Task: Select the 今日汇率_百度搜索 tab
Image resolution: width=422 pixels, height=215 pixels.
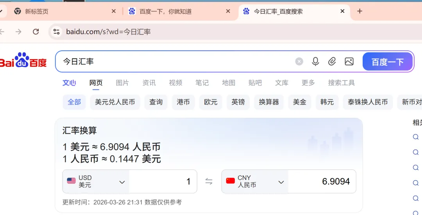Action: pyautogui.click(x=294, y=11)
